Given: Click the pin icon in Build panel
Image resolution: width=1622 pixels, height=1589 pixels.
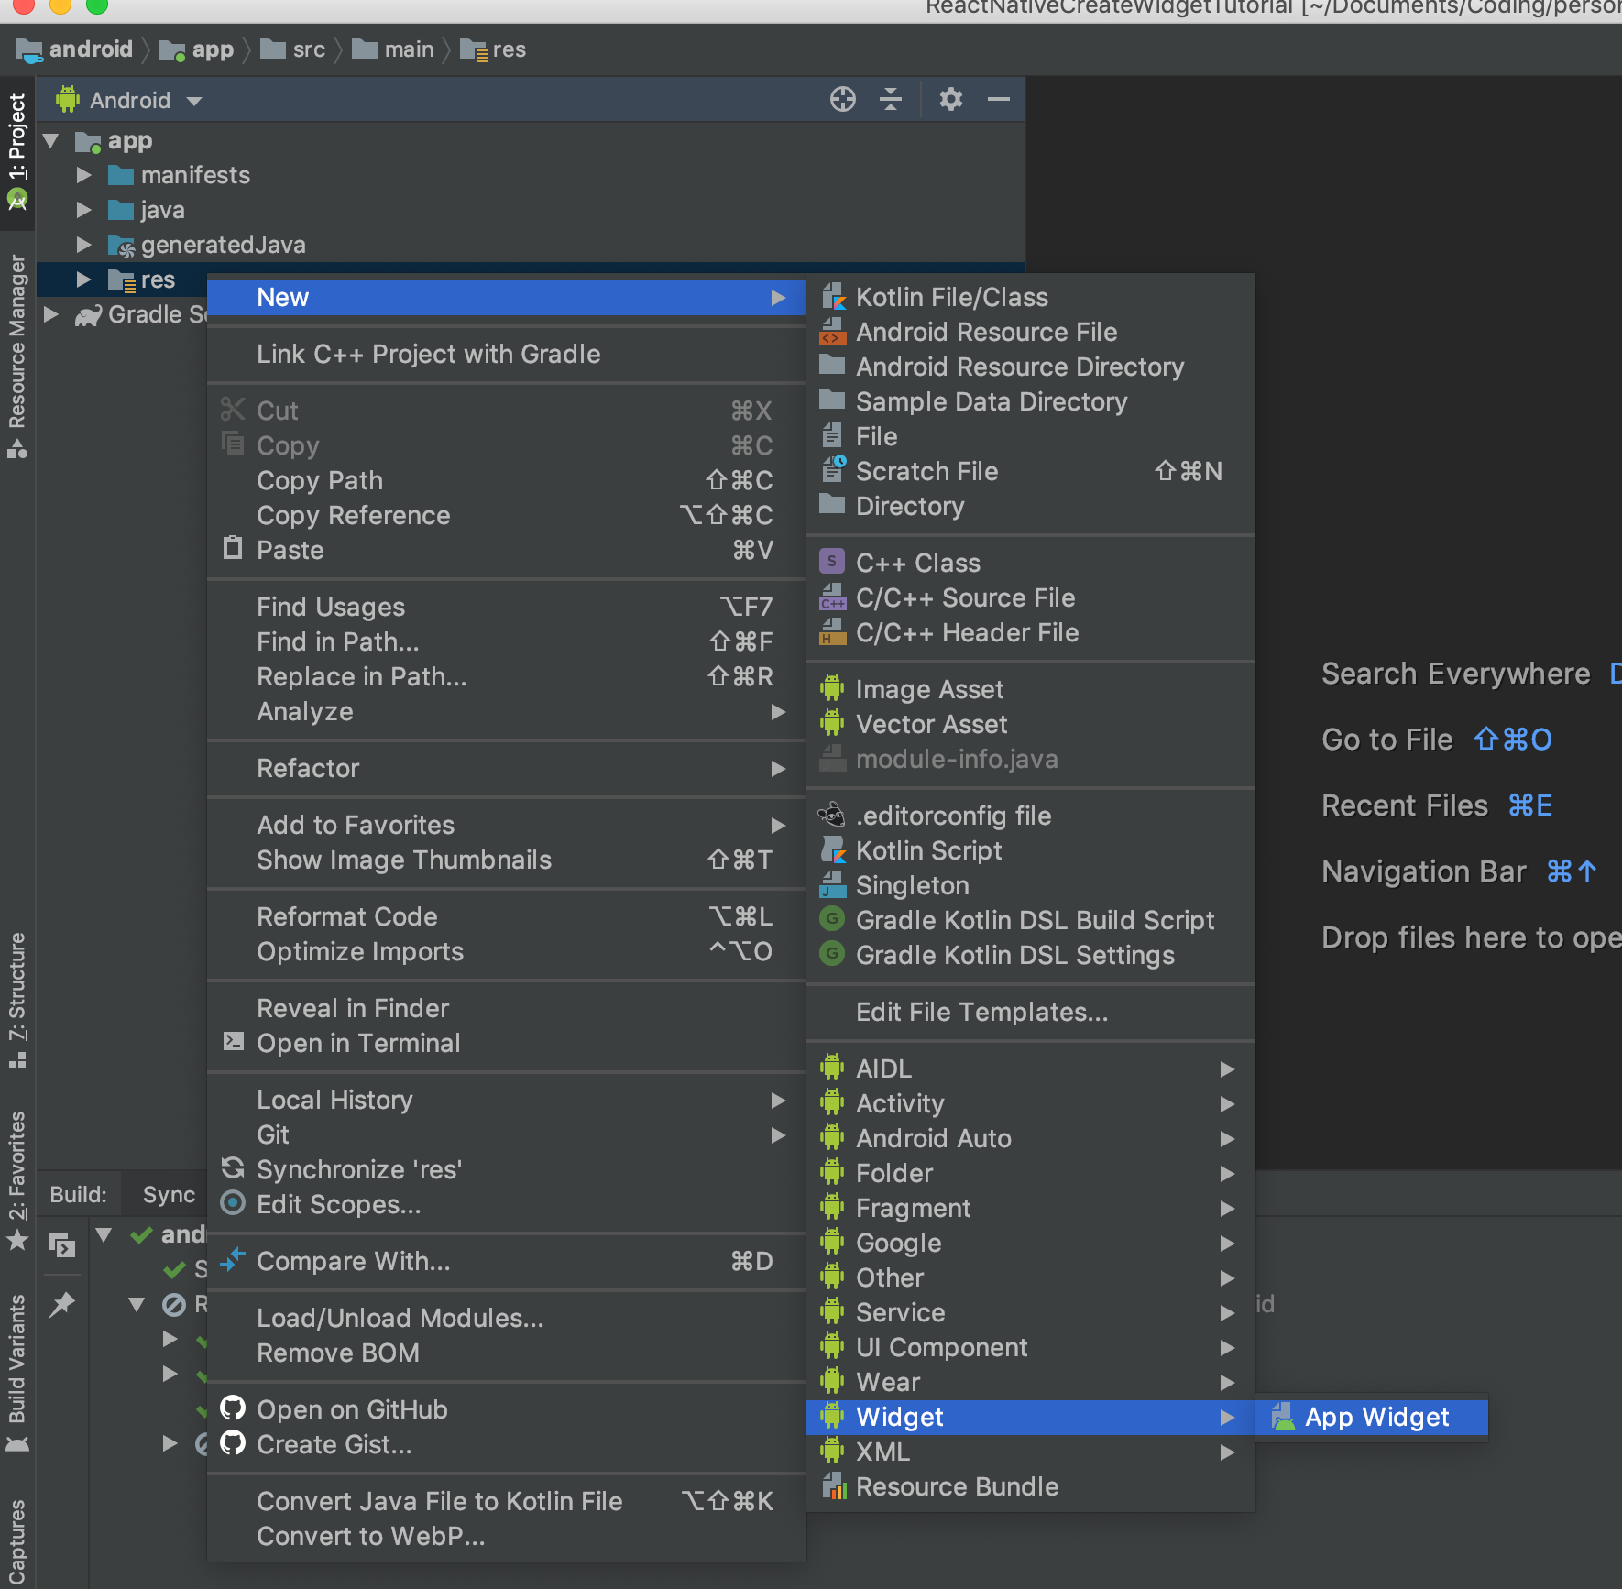Looking at the screenshot, I should coord(62,1303).
